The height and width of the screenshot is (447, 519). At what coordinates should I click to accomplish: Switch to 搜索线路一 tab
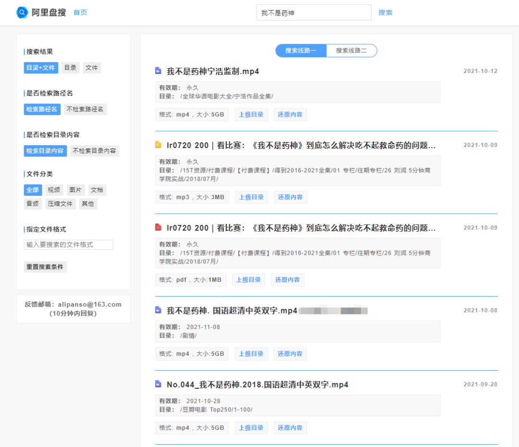301,50
